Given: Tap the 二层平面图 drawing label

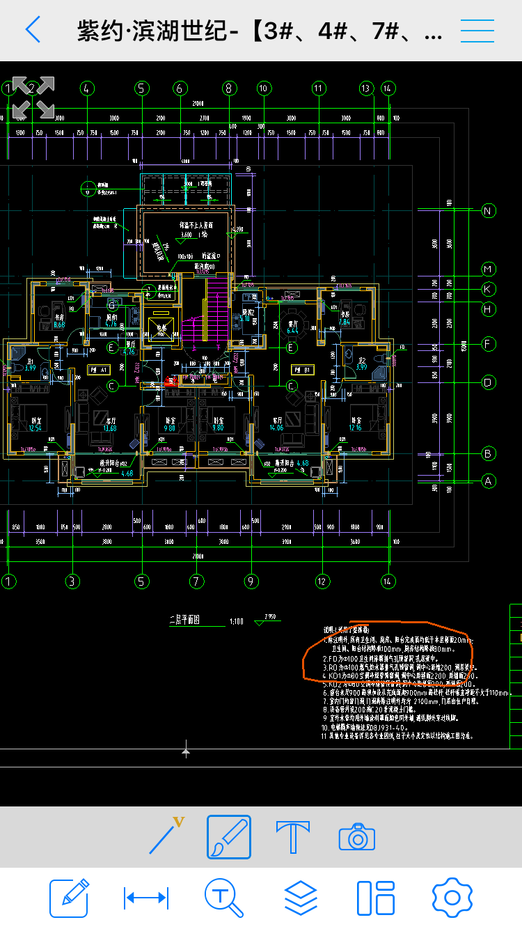Looking at the screenshot, I should (184, 619).
